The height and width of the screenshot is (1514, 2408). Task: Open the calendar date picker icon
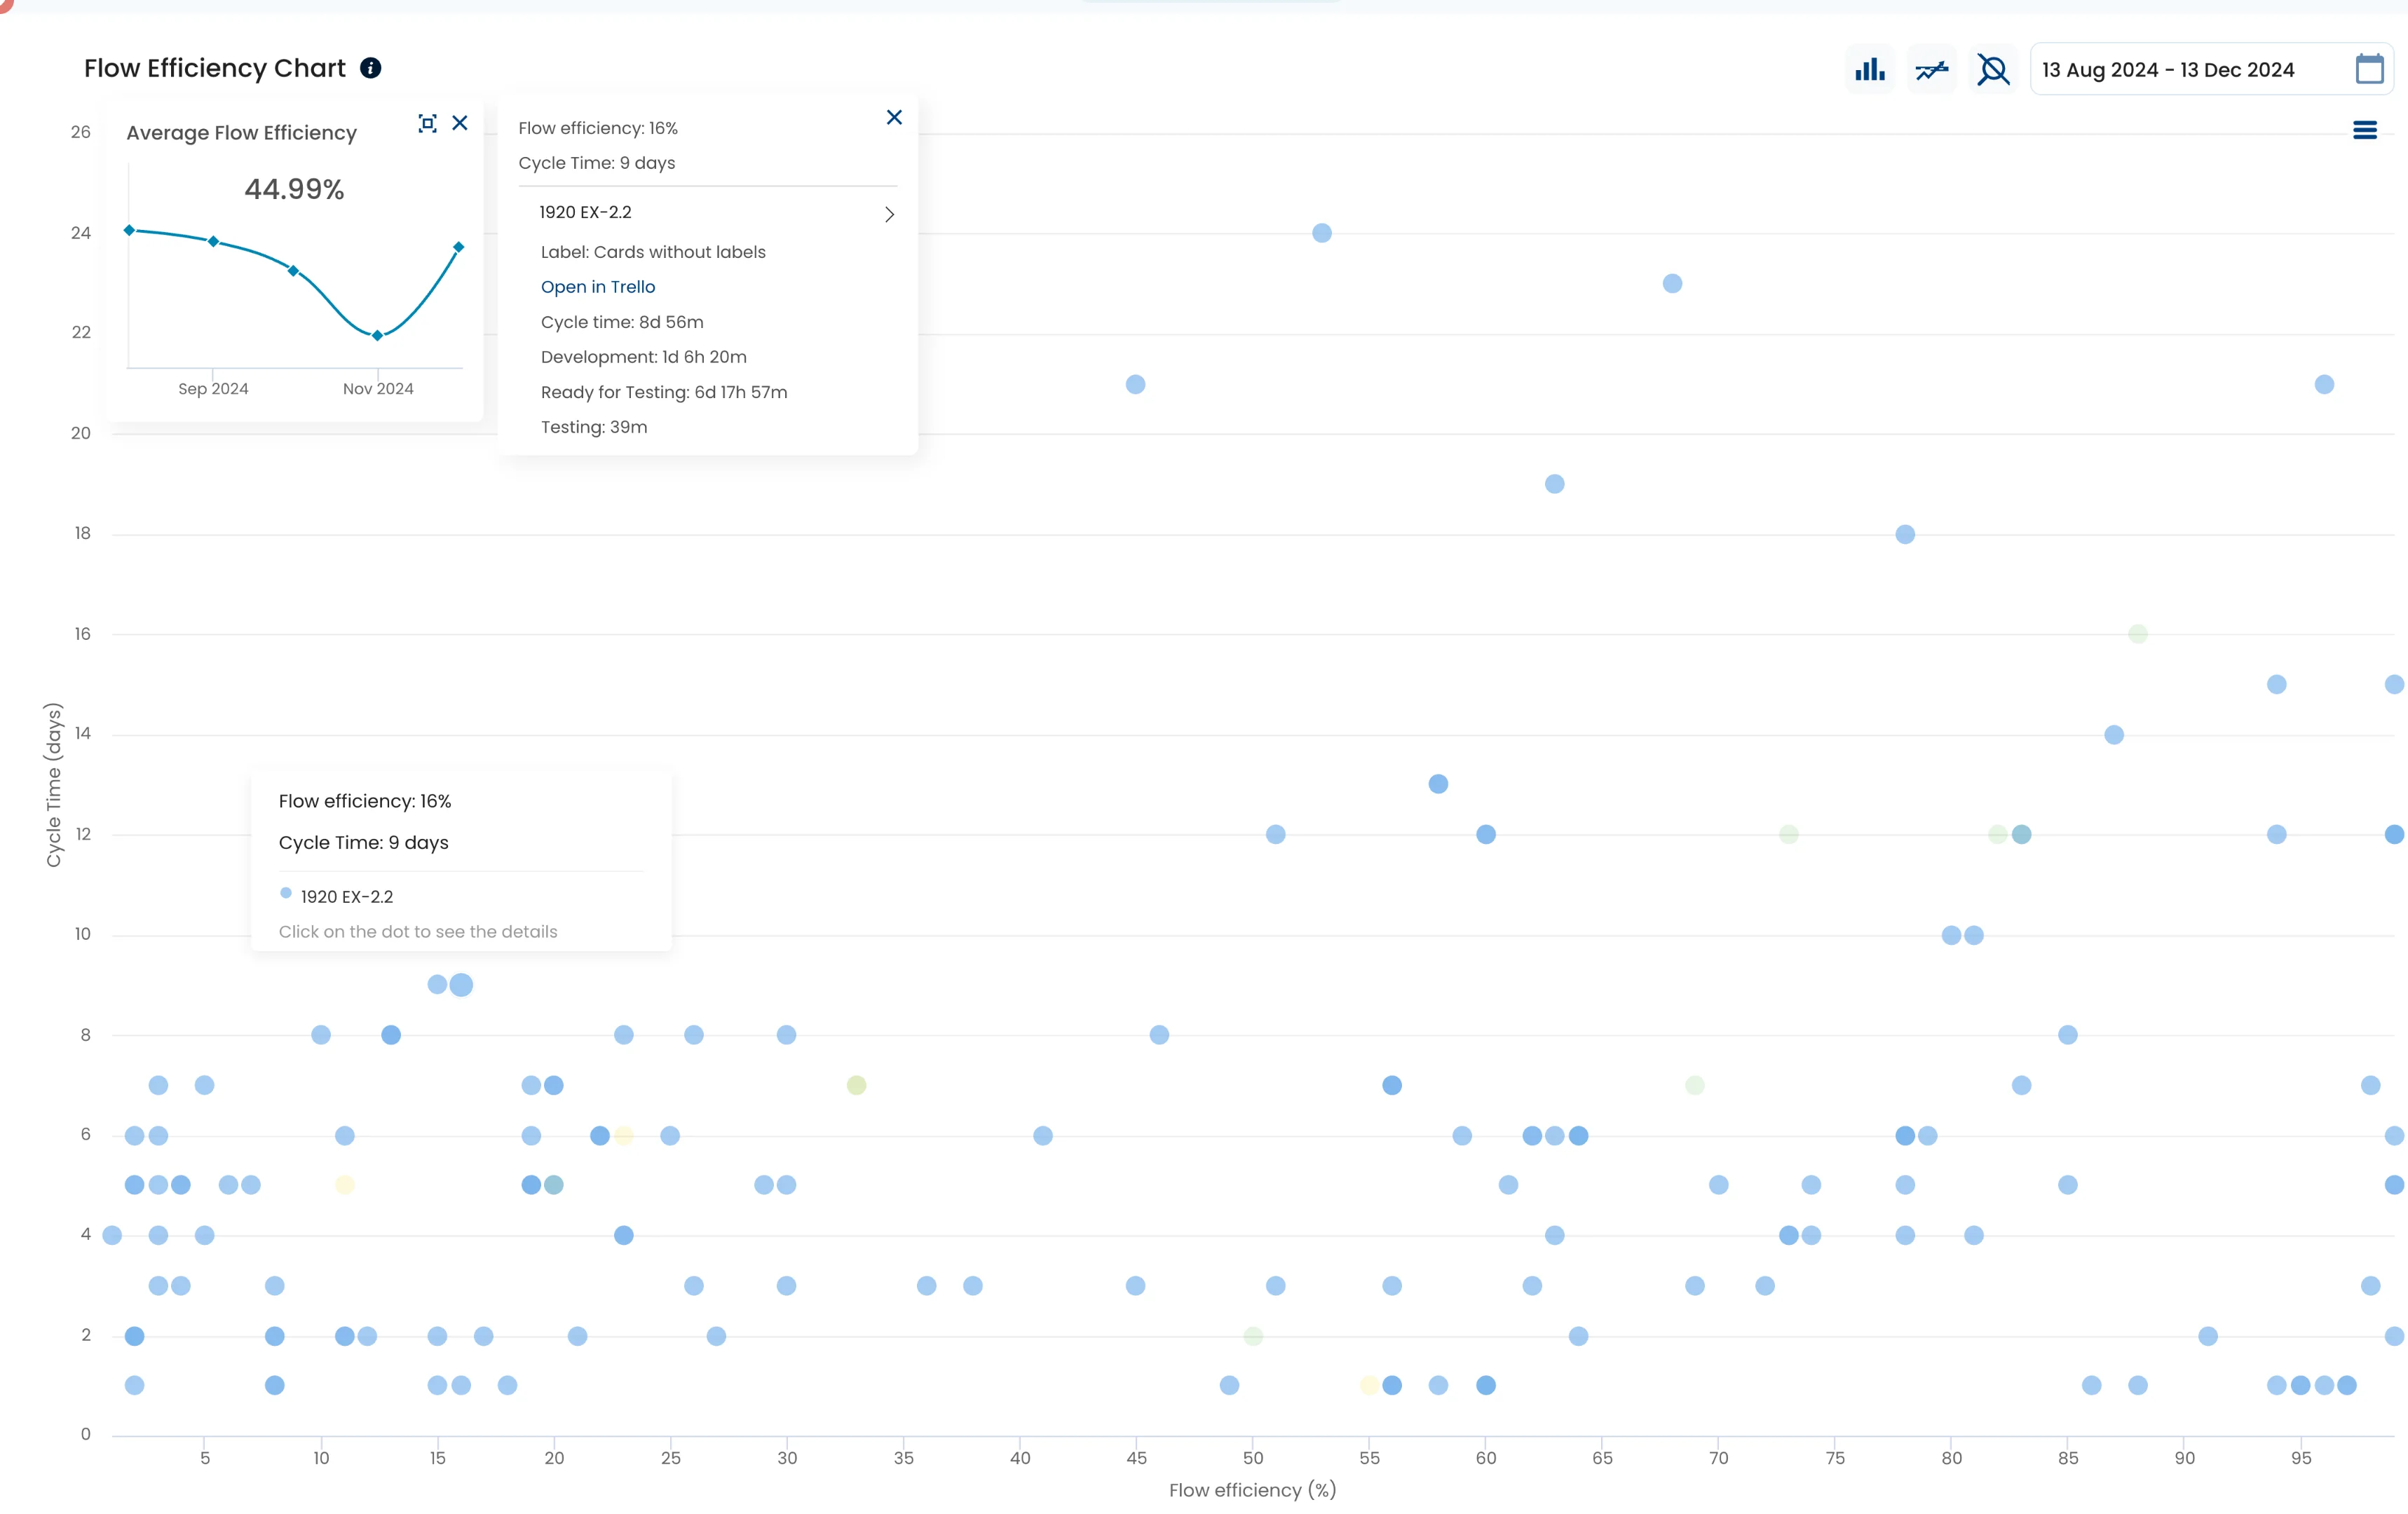point(2369,69)
